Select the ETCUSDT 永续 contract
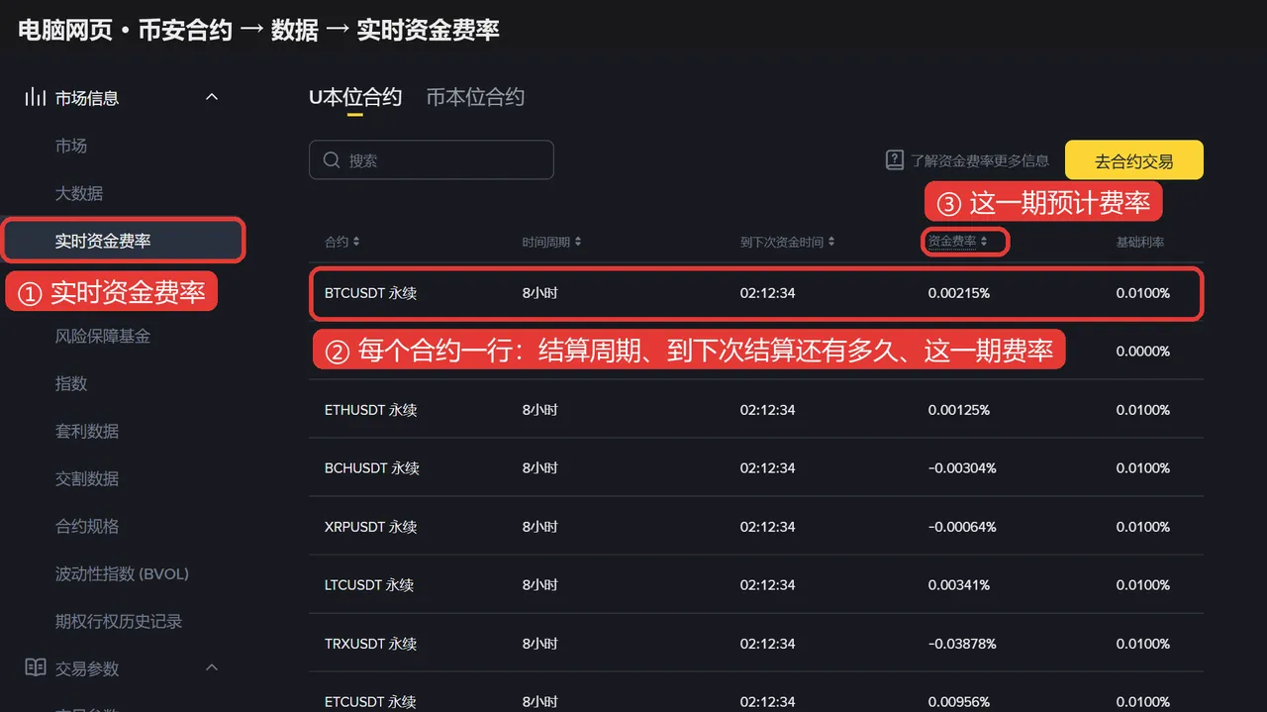This screenshot has height=712, width=1267. pos(370,702)
